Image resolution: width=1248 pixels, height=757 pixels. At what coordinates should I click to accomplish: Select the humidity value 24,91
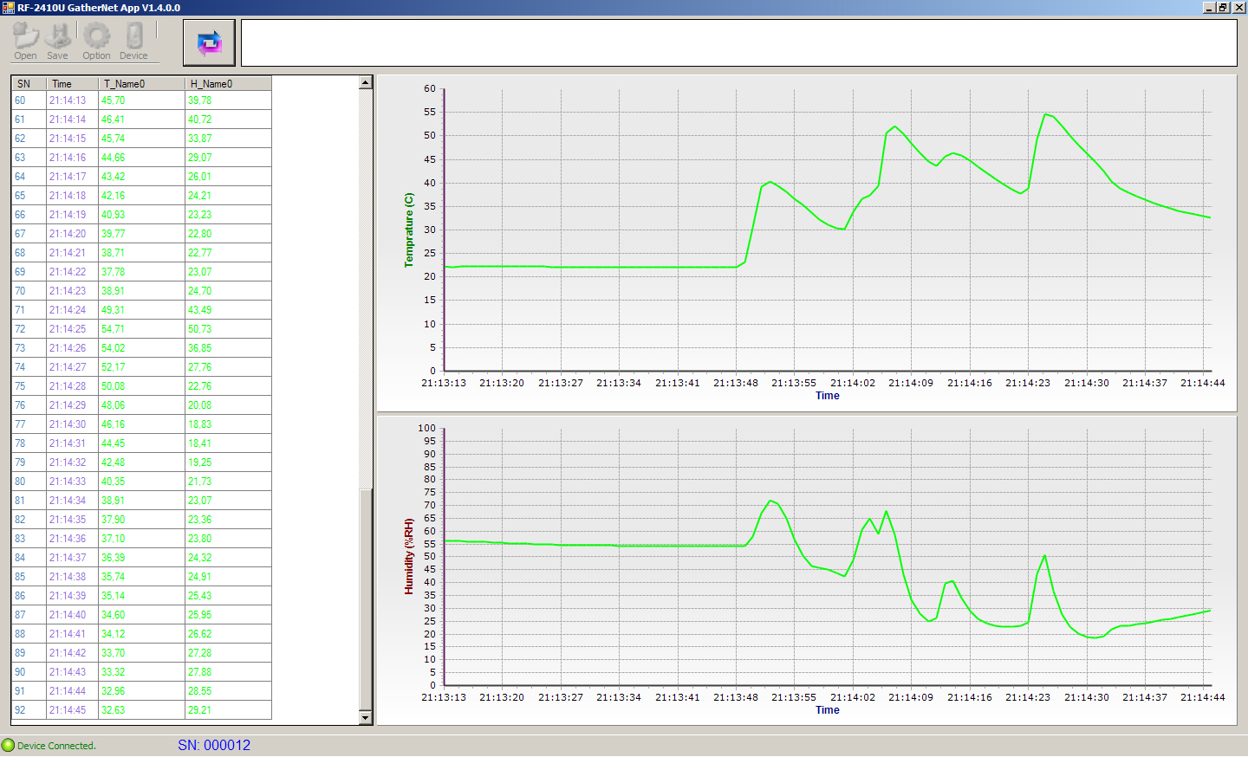[228, 577]
